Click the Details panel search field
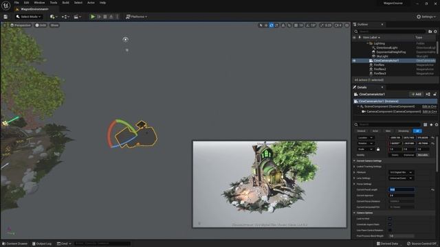Viewport: 440px width, 247px height. coord(387,124)
